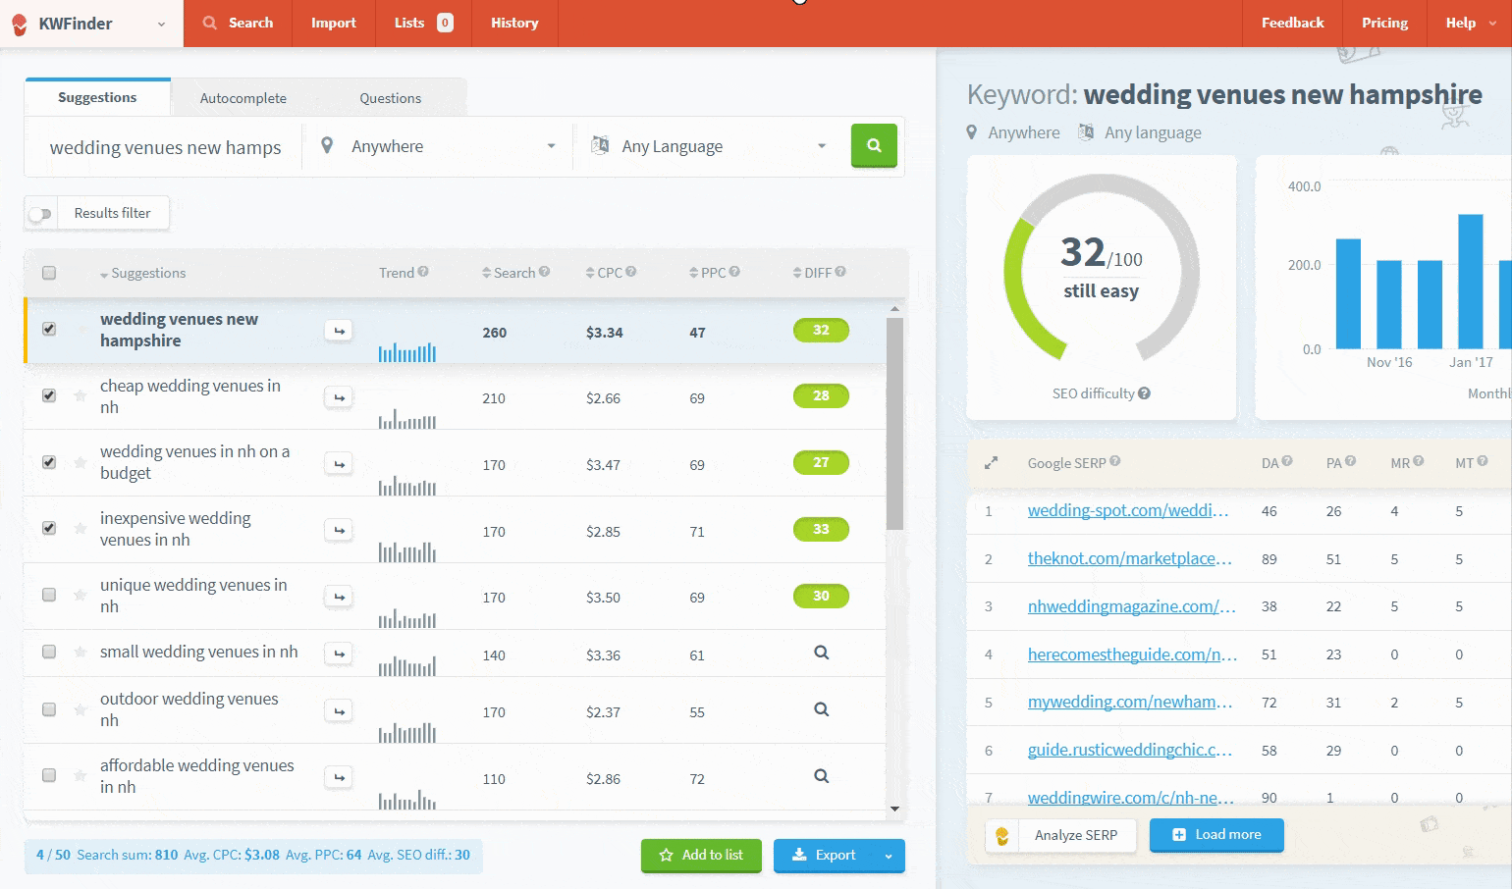Star the 'unique wedding venues in nh' keyword
Screen dimensions: 1512x889
(80, 596)
